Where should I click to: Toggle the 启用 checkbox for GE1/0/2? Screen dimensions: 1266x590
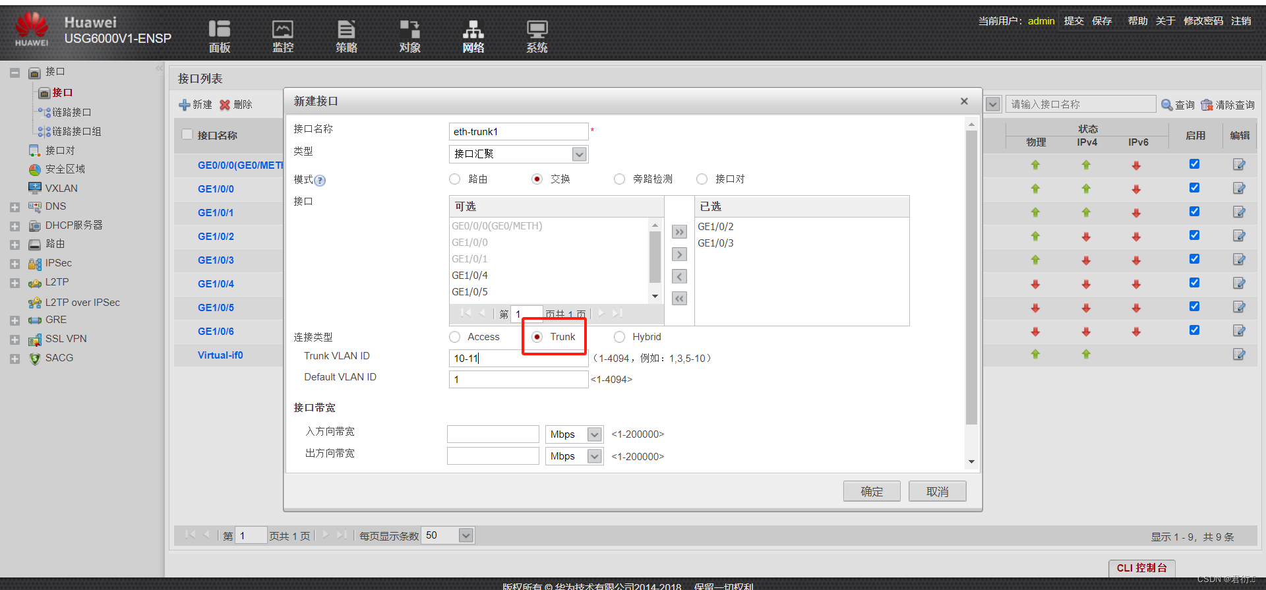pyautogui.click(x=1194, y=235)
